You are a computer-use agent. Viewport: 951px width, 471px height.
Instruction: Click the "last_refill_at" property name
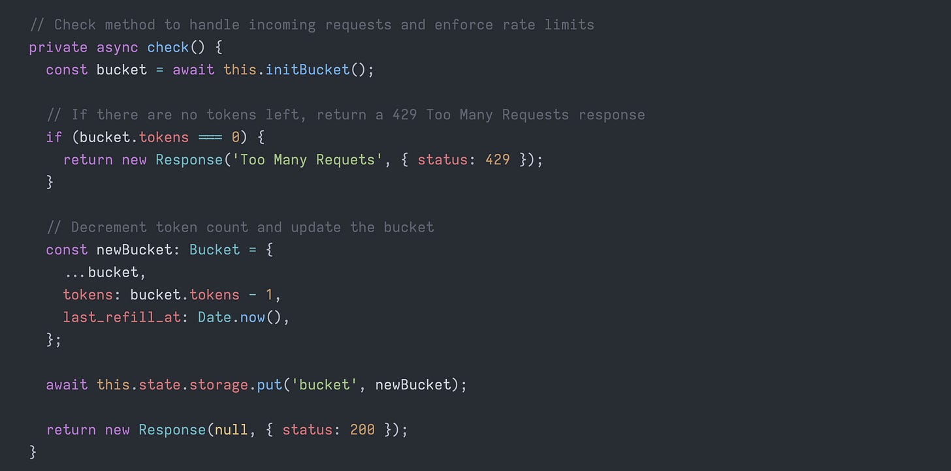tap(122, 317)
